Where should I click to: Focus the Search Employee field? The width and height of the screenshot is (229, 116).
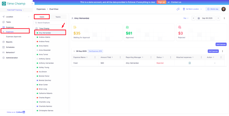click(50, 23)
